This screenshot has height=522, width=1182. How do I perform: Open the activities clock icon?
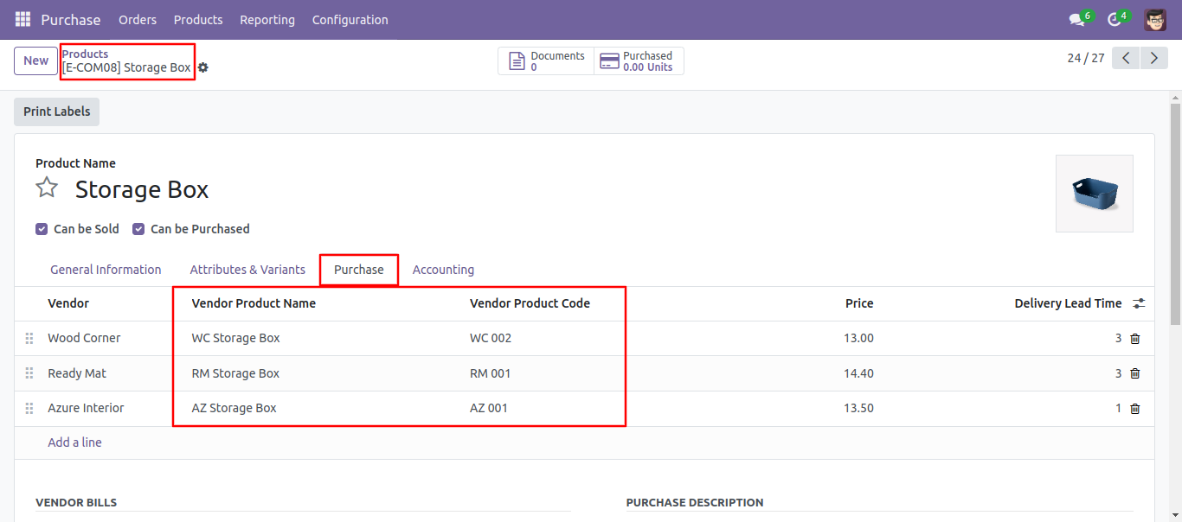pyautogui.click(x=1115, y=20)
